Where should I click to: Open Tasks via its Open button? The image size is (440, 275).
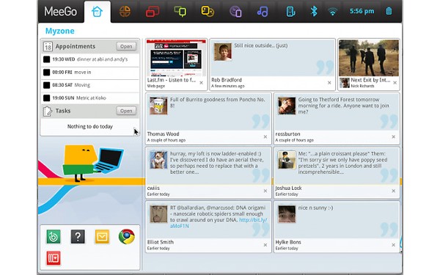tap(126, 111)
